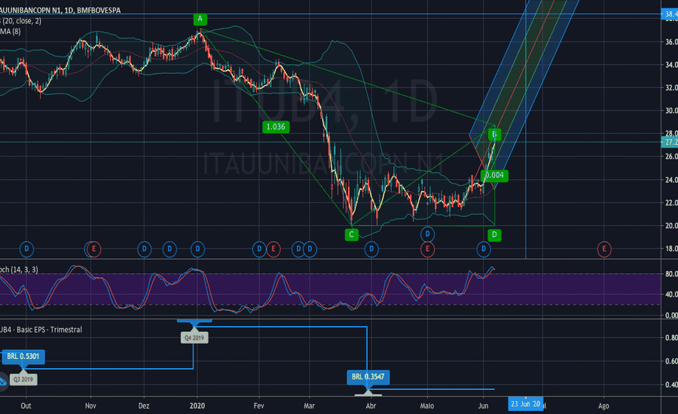Open the raised dividend marker above Maio

pyautogui.click(x=427, y=234)
